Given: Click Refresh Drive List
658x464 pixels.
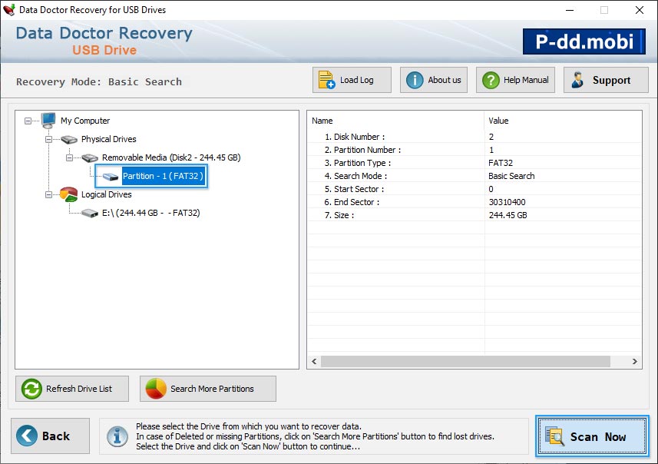Looking at the screenshot, I should tap(72, 389).
